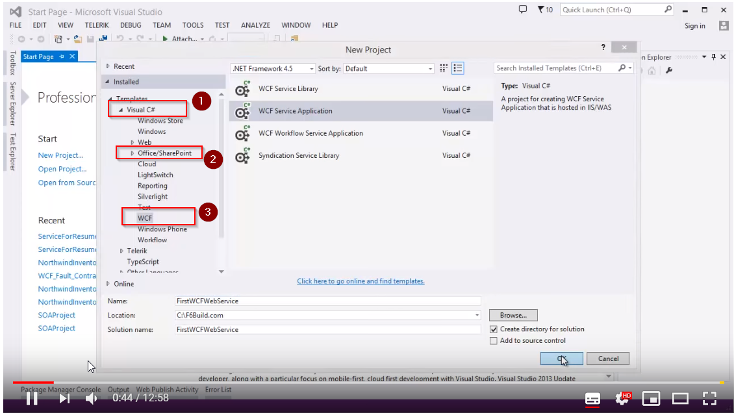Click the search magnifier in template search
The image size is (734, 415).
coord(622,68)
